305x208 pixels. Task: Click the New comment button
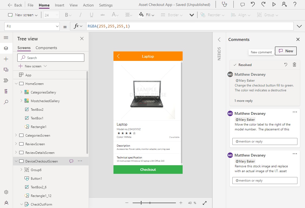pos(286,51)
